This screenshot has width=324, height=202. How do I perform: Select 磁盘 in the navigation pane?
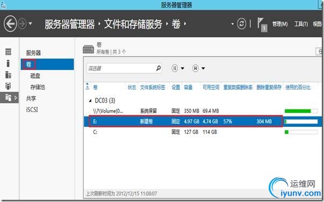35,76
